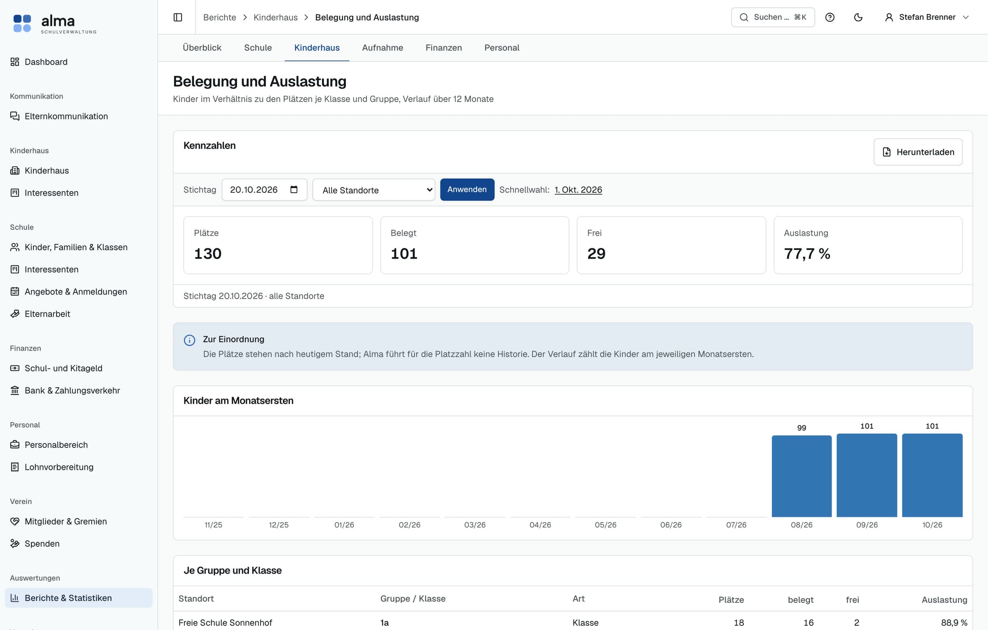Navigate to Kinderhaus breadcrumb
Screen dimensions: 988x630
pyautogui.click(x=275, y=17)
